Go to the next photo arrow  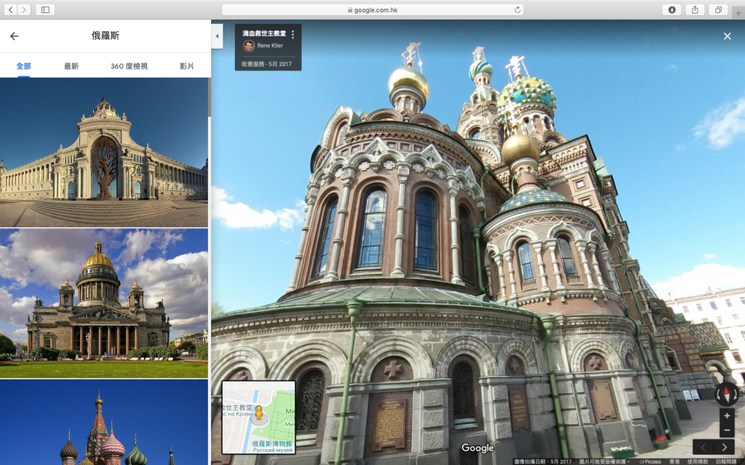724,447
